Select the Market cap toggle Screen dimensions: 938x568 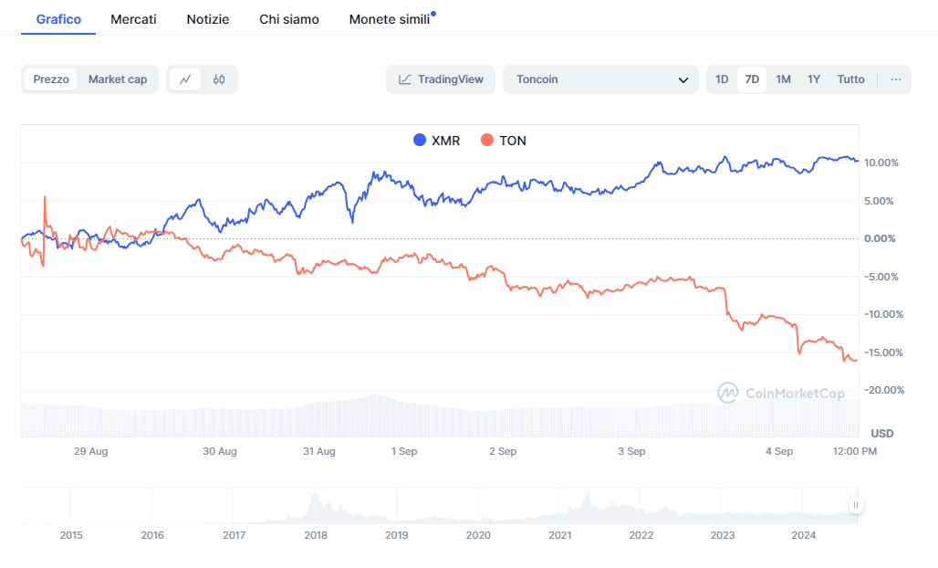pos(118,79)
